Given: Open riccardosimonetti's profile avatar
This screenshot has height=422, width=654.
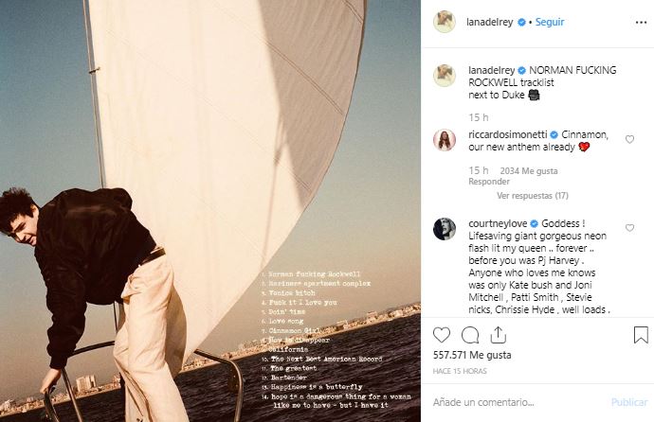Looking at the screenshot, I should (x=444, y=140).
